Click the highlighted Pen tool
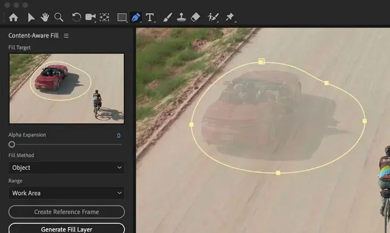 (136, 17)
